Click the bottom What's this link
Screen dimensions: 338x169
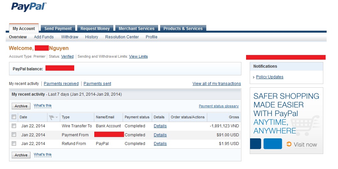[x=43, y=155]
